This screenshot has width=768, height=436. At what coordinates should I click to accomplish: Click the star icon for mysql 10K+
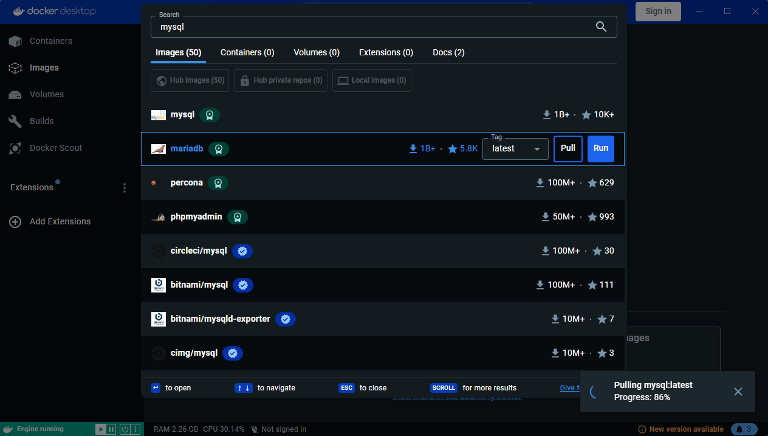pos(586,115)
